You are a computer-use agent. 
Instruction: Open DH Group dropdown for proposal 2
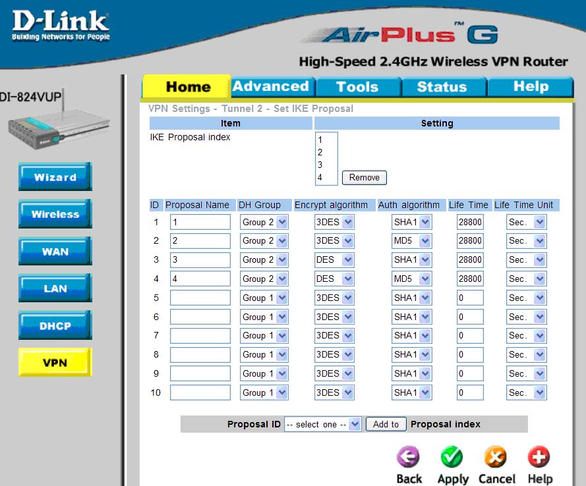[x=264, y=241]
